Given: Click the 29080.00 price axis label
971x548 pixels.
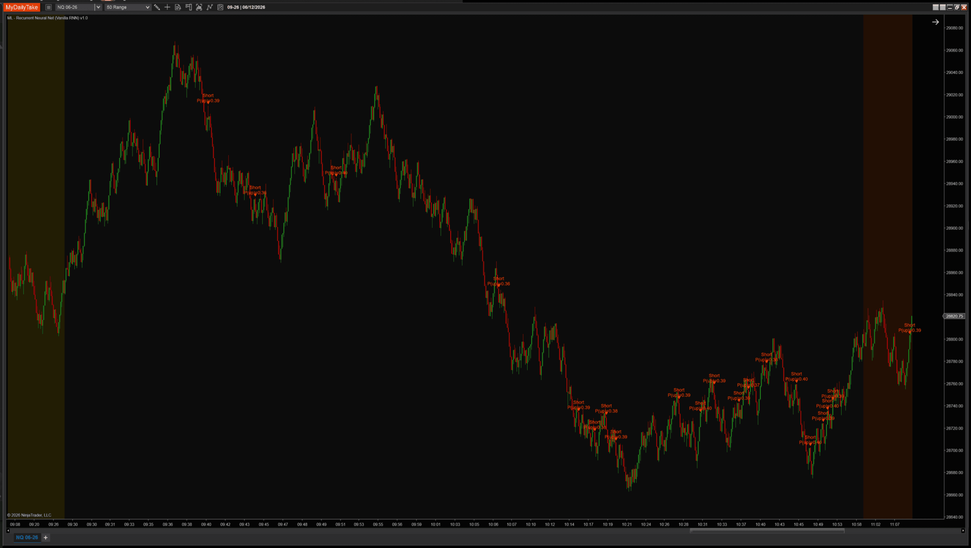Looking at the screenshot, I should (954, 28).
